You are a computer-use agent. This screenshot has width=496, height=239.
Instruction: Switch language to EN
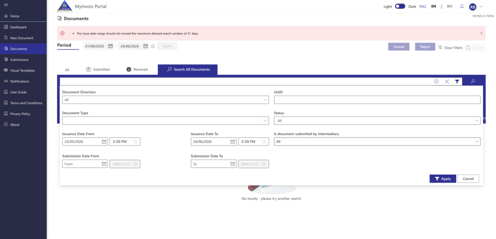(434, 6)
